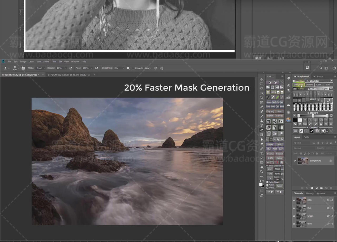Check the Extra Sharp option

(x=267, y=182)
